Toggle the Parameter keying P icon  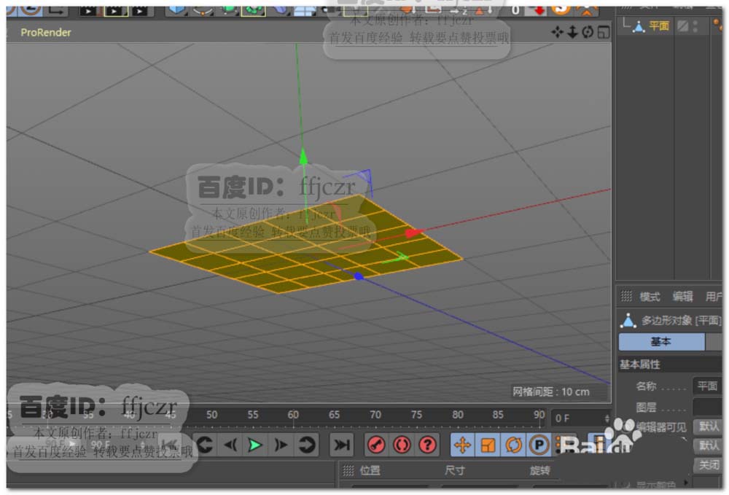click(539, 445)
